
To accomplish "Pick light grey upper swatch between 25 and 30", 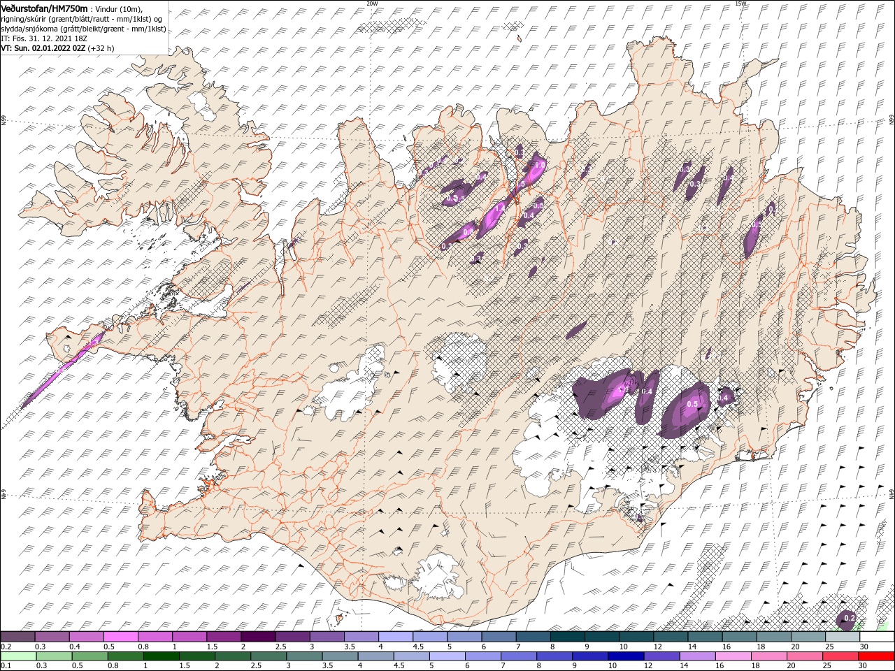I will pos(843,637).
